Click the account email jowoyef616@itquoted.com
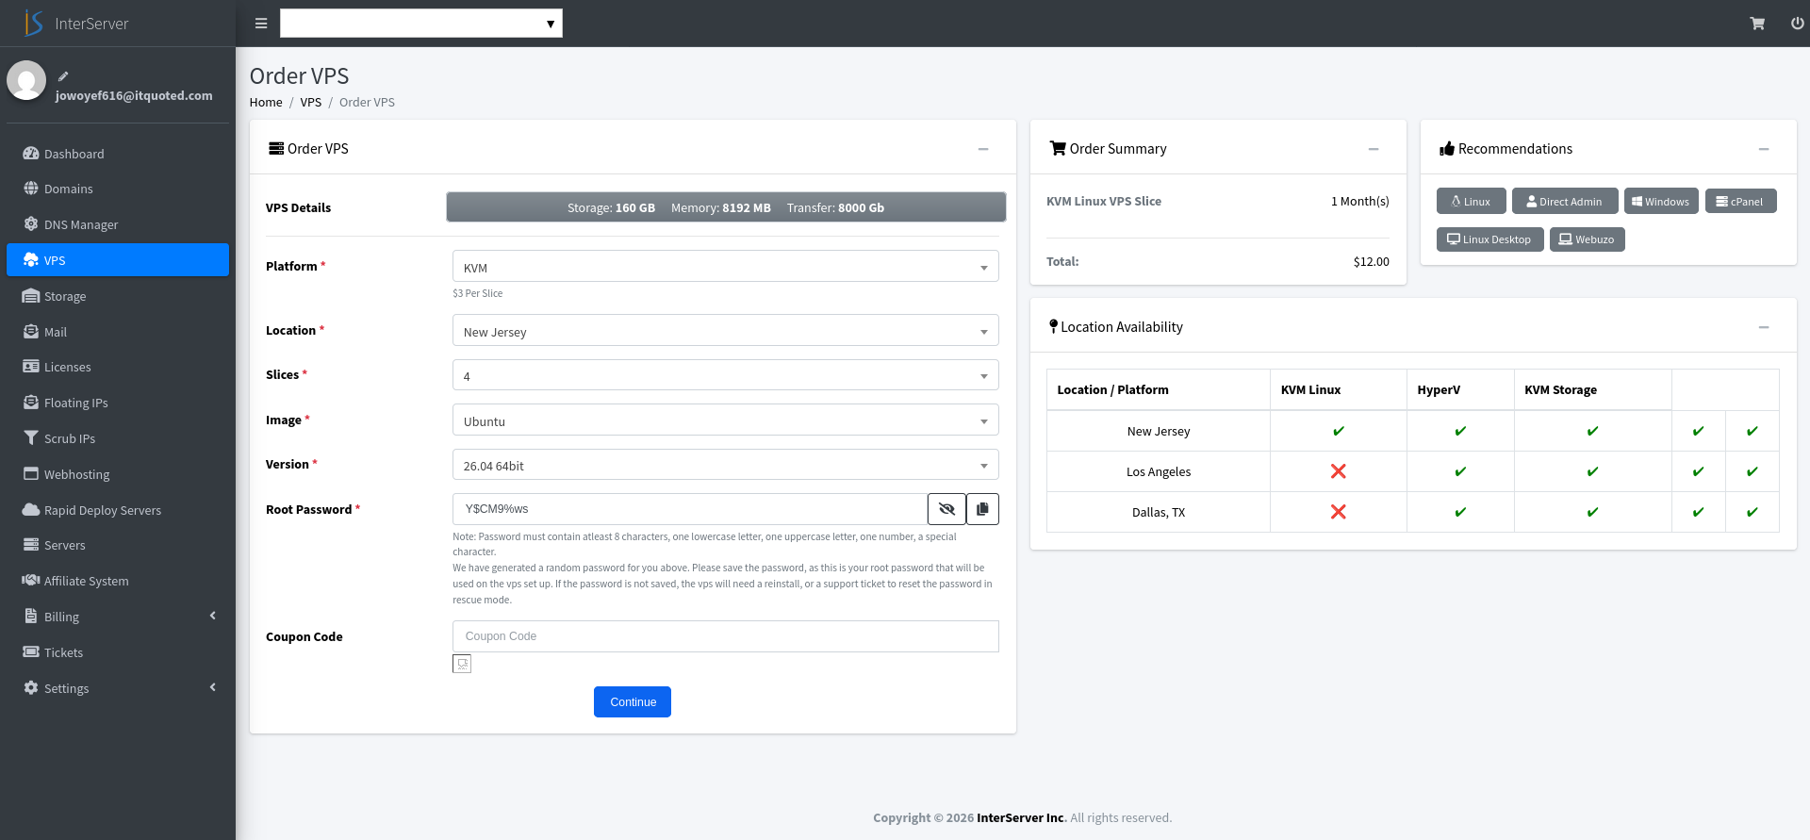1810x840 pixels. tap(134, 96)
